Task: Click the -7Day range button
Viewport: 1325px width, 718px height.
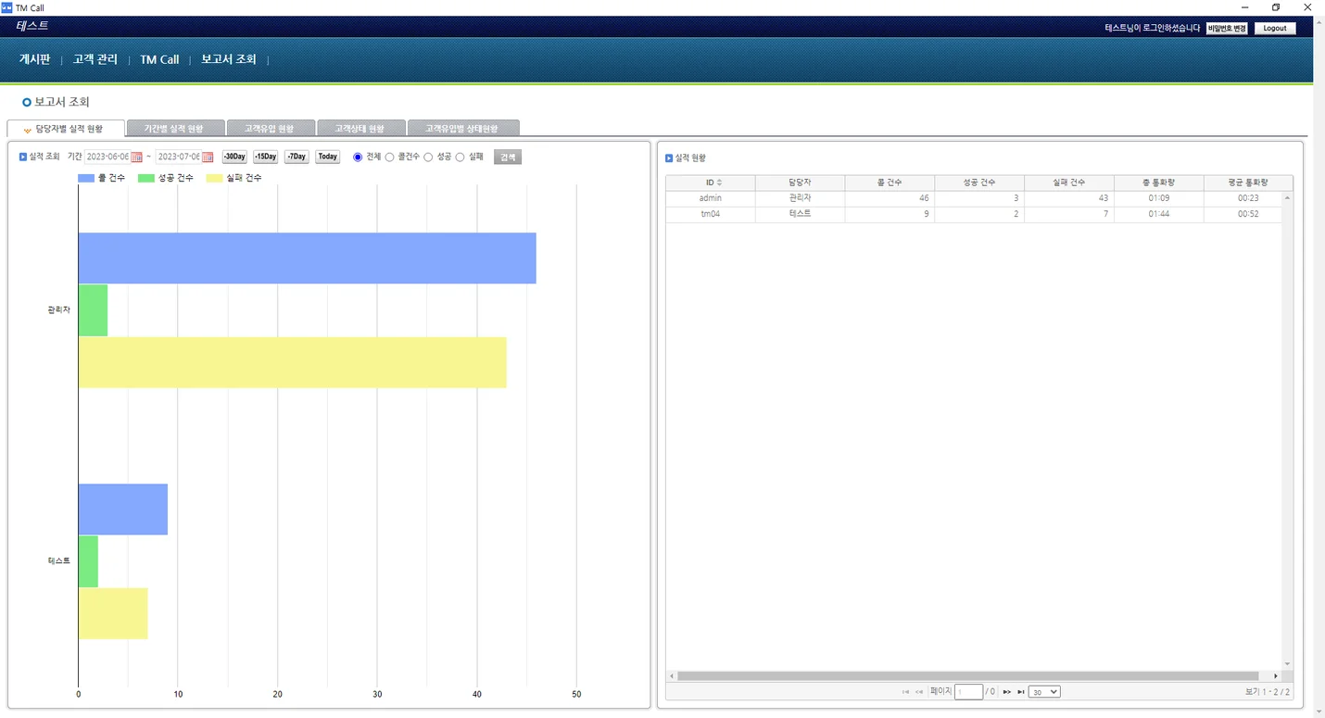Action: [297, 157]
